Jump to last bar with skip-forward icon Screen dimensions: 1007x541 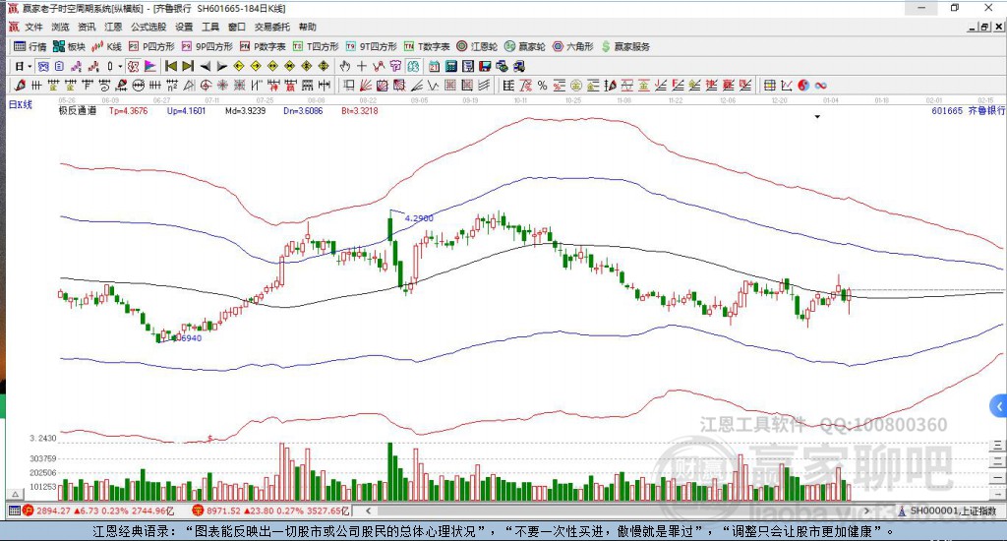tap(188, 66)
